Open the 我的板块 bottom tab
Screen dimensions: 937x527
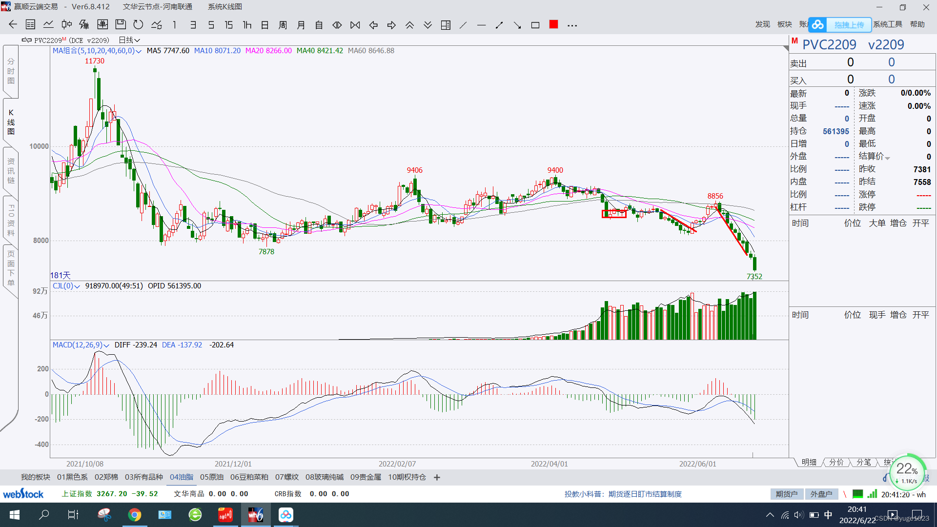point(36,477)
